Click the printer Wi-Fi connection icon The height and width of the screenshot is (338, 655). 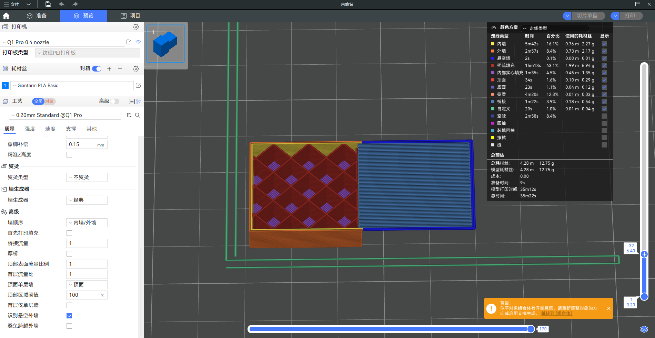click(x=138, y=42)
